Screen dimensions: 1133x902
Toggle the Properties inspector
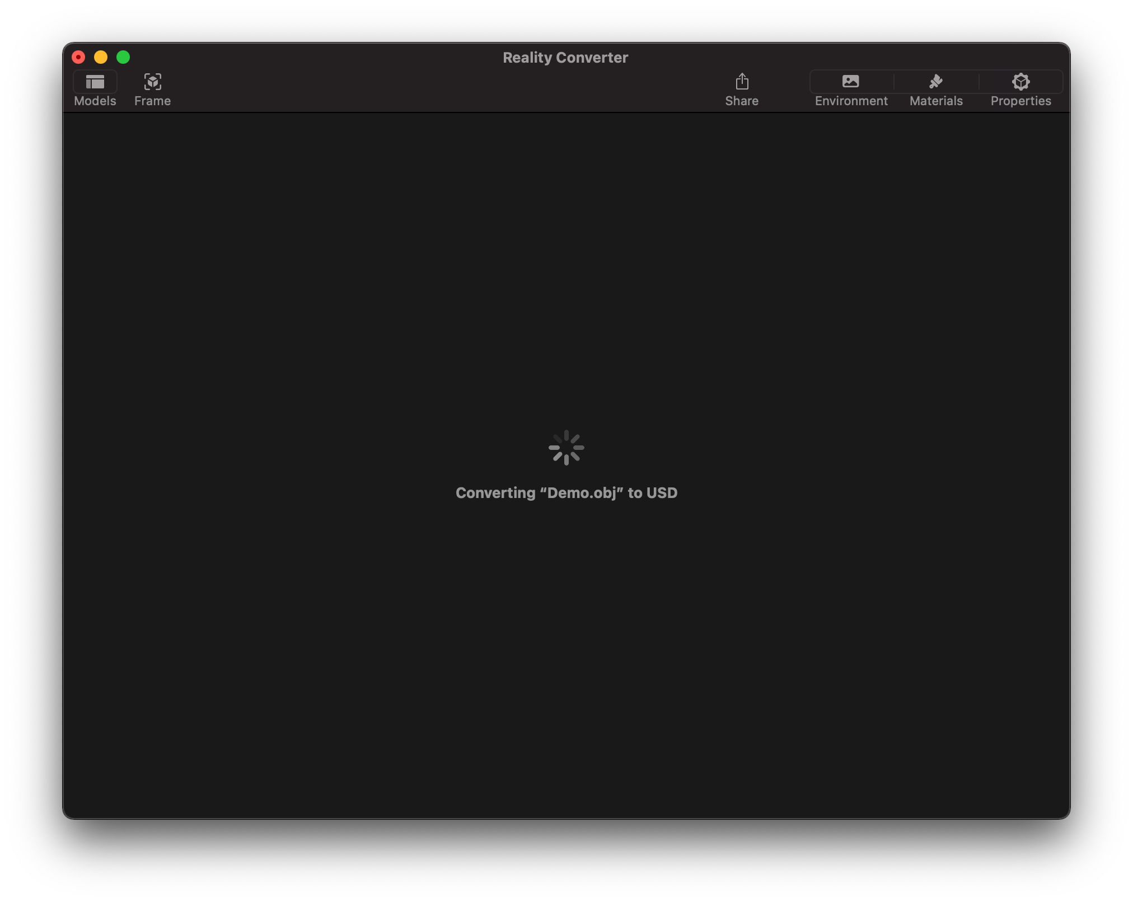click(x=1020, y=88)
